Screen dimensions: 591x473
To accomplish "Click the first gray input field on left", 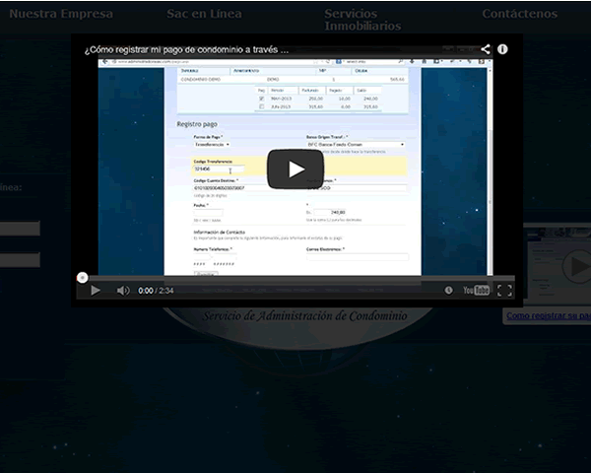I will coord(20,229).
